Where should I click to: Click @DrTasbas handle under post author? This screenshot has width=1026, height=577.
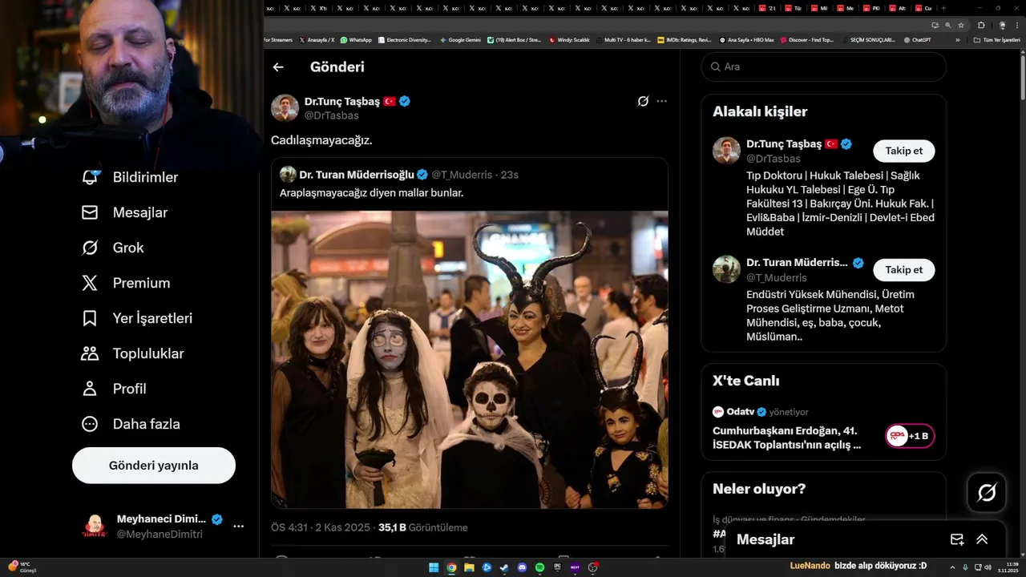332,115
